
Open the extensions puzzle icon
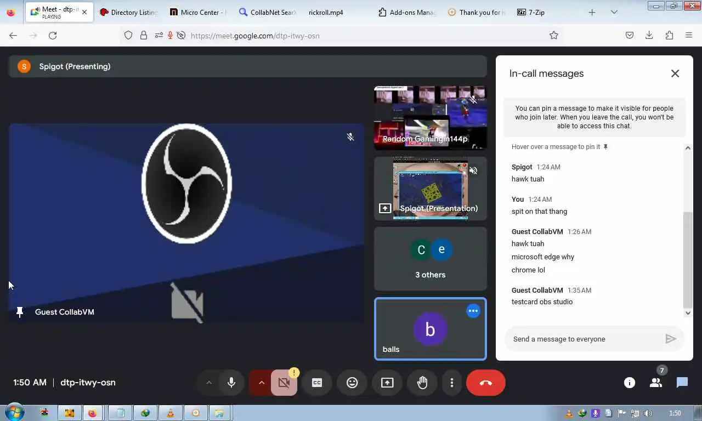pyautogui.click(x=669, y=36)
